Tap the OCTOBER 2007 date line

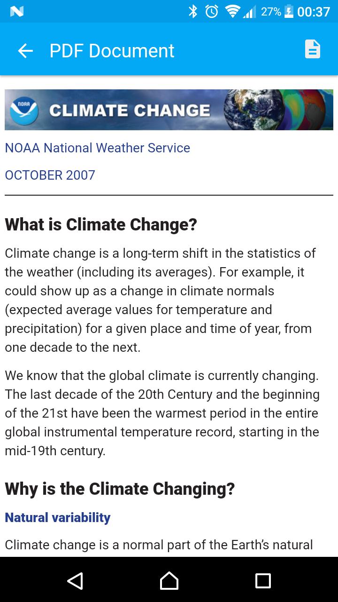pos(50,175)
